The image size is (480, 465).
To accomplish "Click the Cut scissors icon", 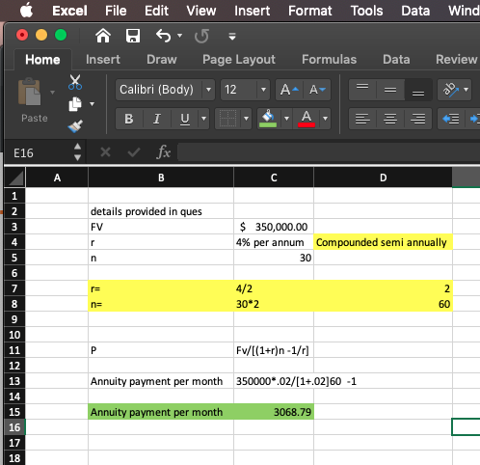I will click(75, 82).
